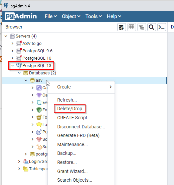Viewport: 174px width, 185px height.
Task: Open the Query Tool toolbar icon
Action: coord(122,27)
